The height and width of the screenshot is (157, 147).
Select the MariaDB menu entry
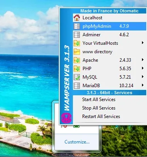coord(110,86)
